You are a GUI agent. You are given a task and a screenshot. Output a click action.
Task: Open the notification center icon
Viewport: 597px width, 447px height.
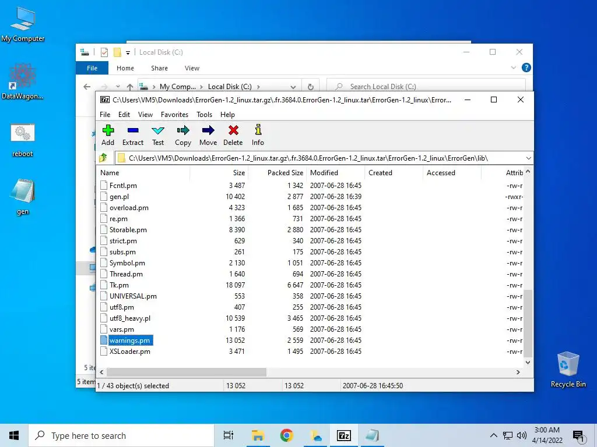(578, 436)
